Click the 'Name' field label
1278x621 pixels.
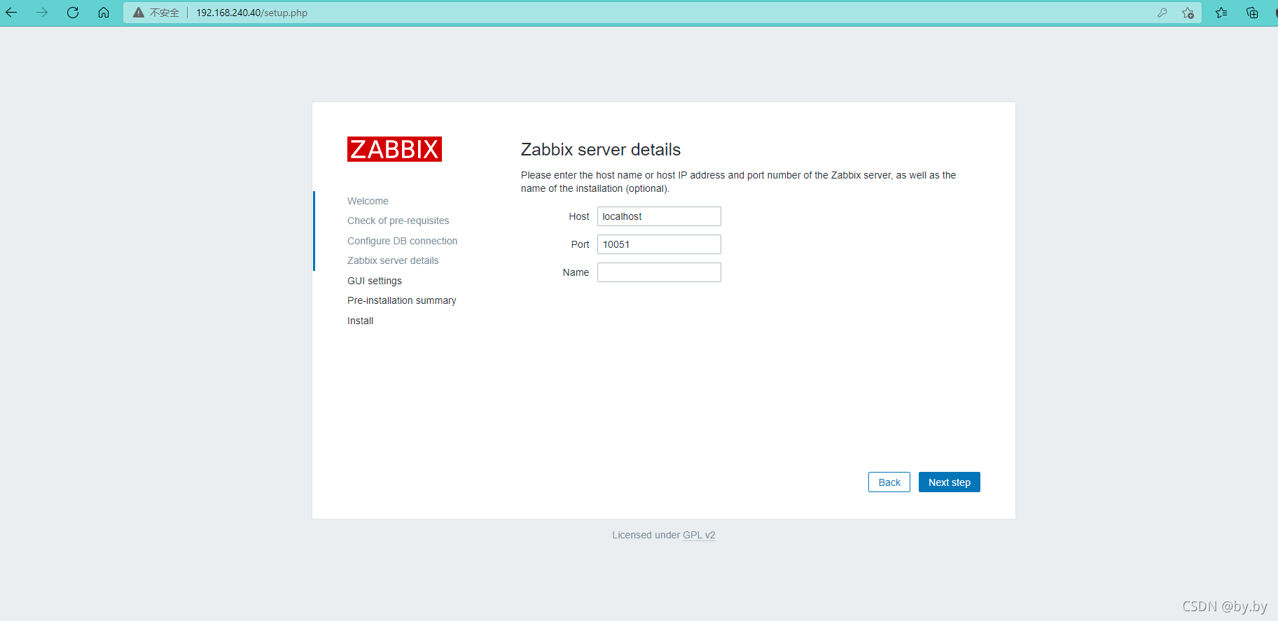point(576,272)
